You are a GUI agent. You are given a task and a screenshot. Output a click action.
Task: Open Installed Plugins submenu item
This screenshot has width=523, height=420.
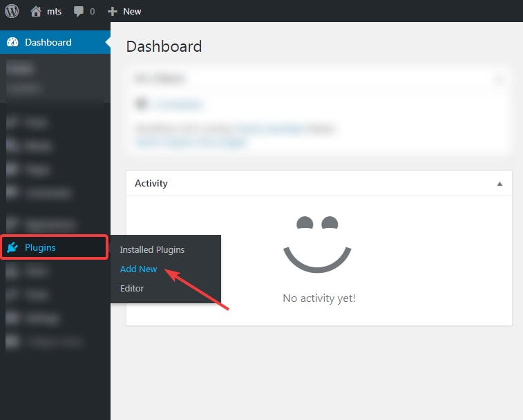click(x=152, y=249)
